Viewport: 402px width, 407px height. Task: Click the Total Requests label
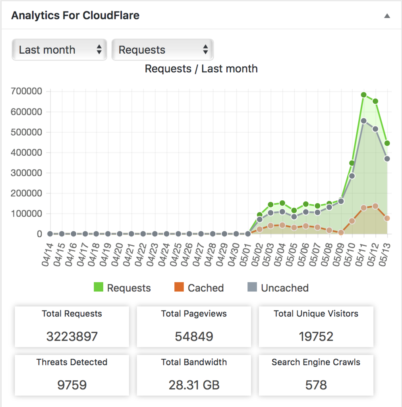pos(72,314)
